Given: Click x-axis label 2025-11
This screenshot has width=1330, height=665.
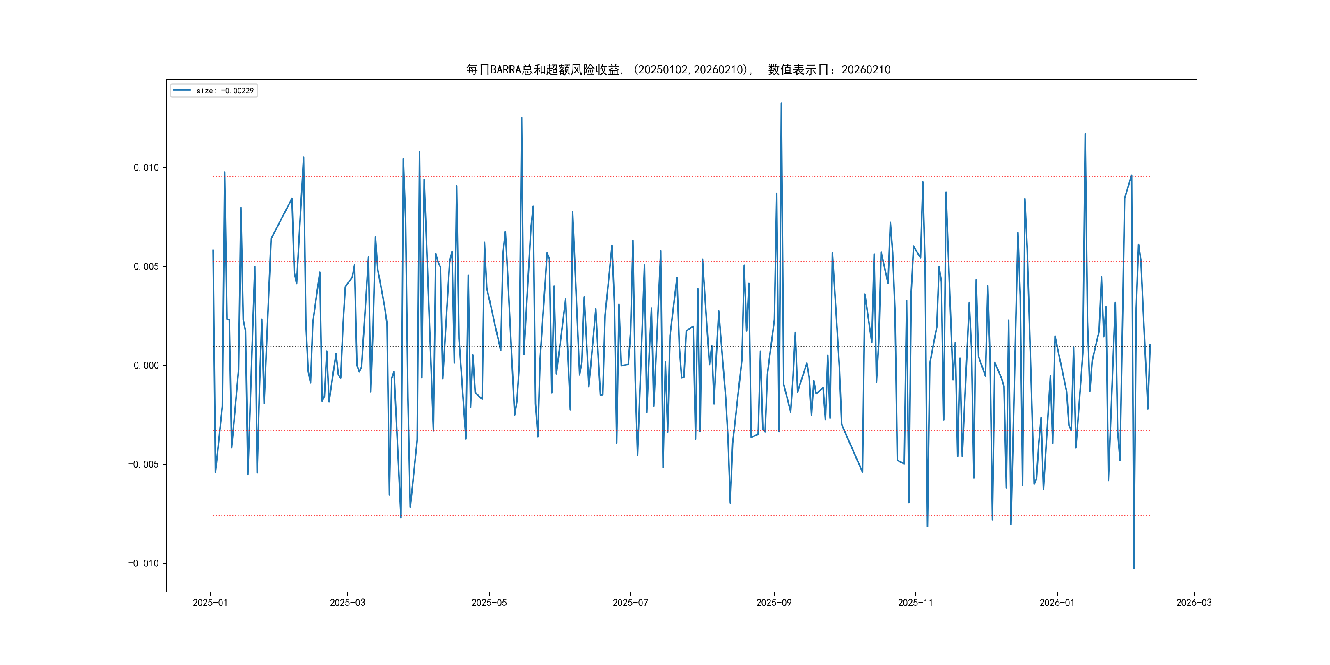Looking at the screenshot, I should (915, 603).
